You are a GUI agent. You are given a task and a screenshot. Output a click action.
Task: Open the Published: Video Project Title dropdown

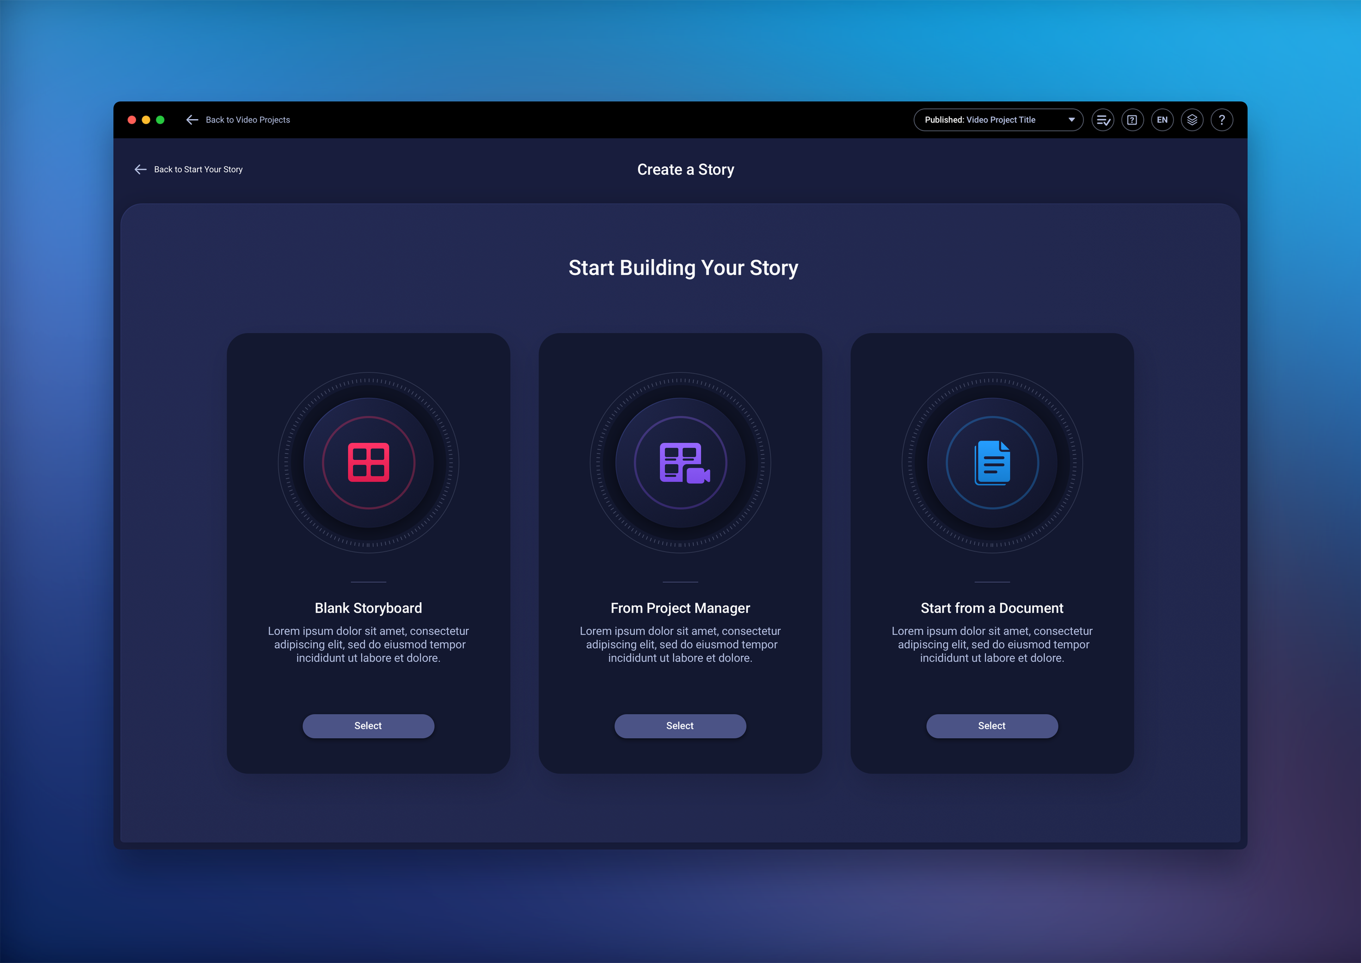point(998,120)
